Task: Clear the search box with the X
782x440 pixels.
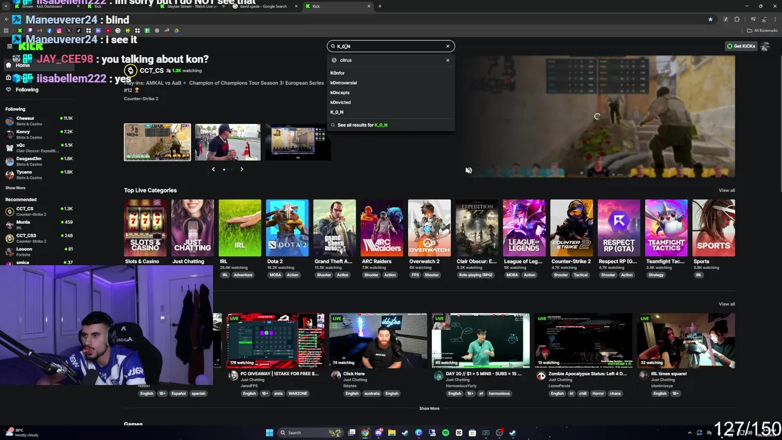Action: tap(448, 46)
